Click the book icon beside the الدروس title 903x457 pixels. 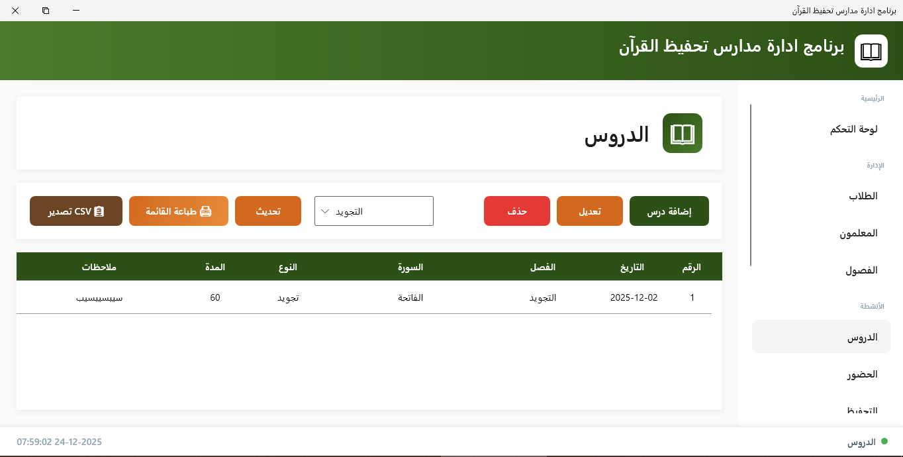[x=683, y=133]
